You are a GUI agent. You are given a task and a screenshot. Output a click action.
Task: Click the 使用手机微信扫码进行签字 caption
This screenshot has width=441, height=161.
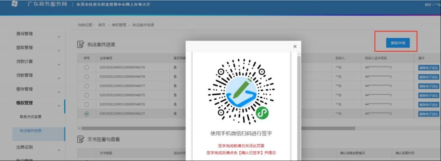pos(241,133)
